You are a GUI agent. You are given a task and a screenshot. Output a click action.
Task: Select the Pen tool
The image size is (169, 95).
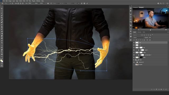(x=2, y=41)
